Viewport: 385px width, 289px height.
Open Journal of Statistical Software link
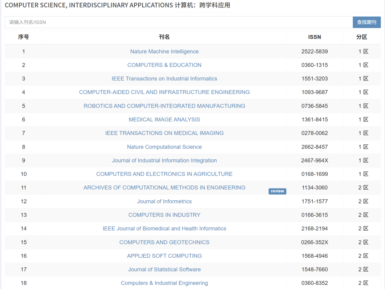[x=164, y=269]
